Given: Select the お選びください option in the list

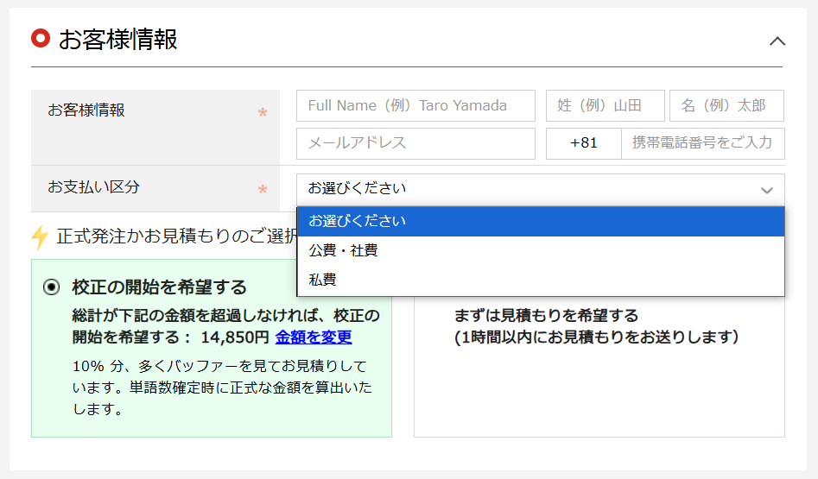Looking at the screenshot, I should (541, 222).
